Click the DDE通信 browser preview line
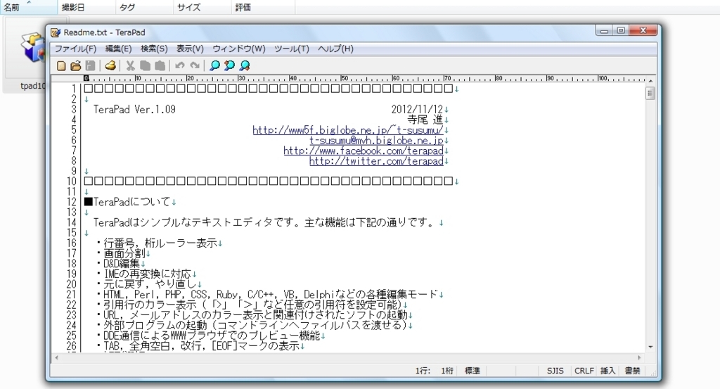 pos(208,336)
